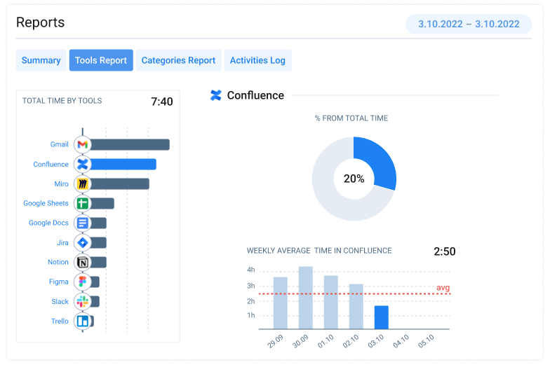Click the TOTAL TIME BY TOOLS heading
The height and width of the screenshot is (367, 550).
[x=62, y=101]
